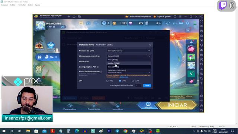Open the Saiba mais link
Image resolution: width=238 pixels, height=134 pixels.
tap(124, 77)
